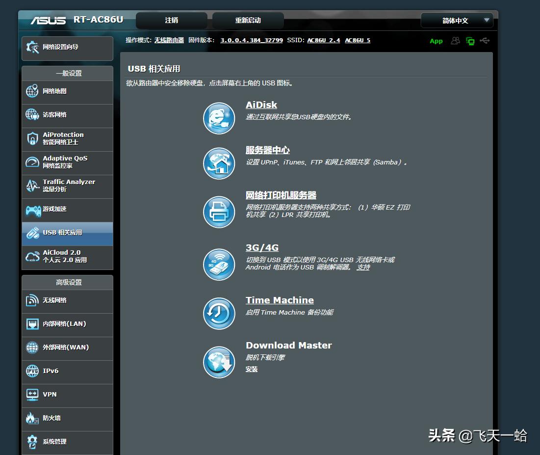This screenshot has width=540, height=455.
Task: Click the green App download label
Action: click(436, 41)
